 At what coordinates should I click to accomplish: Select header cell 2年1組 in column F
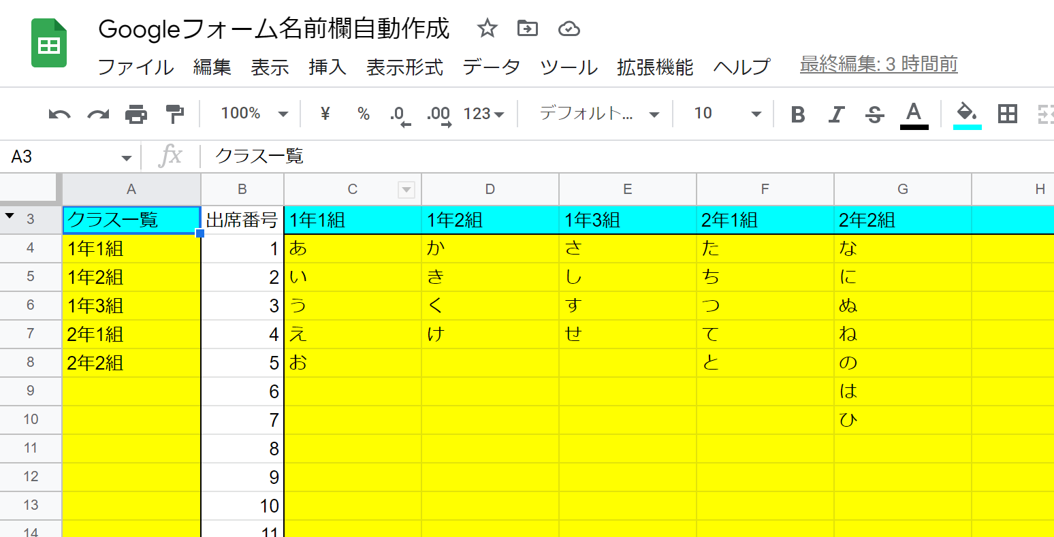point(765,220)
